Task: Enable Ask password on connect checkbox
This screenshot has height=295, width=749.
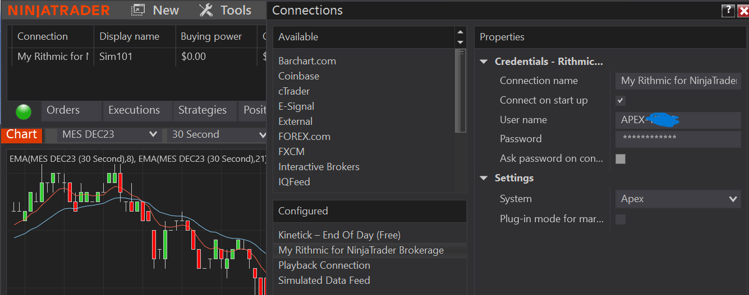Action: coord(620,159)
